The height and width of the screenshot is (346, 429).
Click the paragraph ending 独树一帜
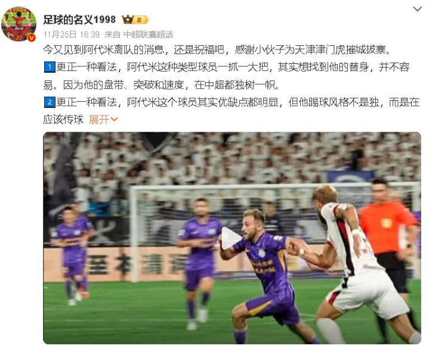(227, 76)
